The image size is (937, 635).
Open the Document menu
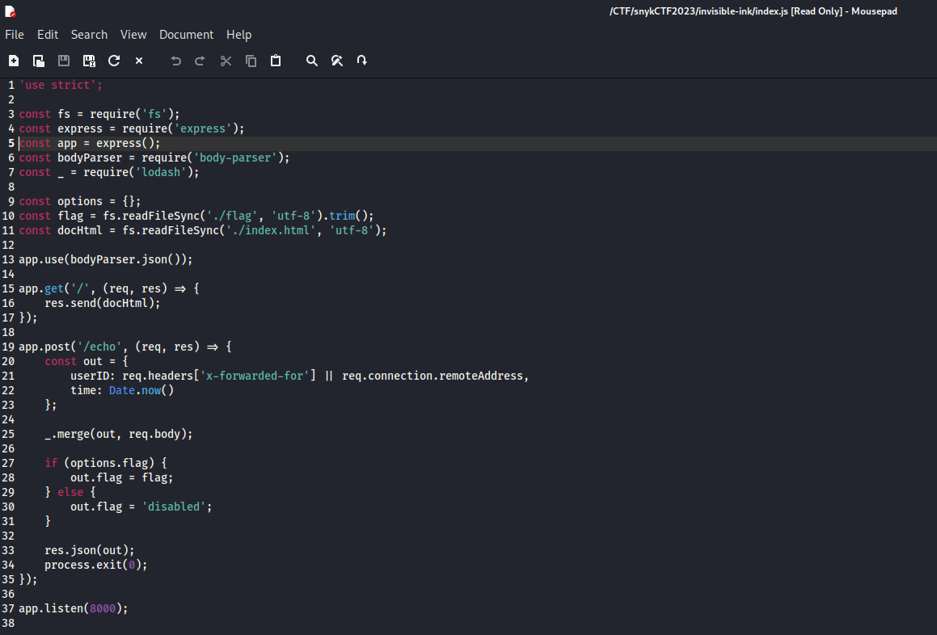coord(186,35)
